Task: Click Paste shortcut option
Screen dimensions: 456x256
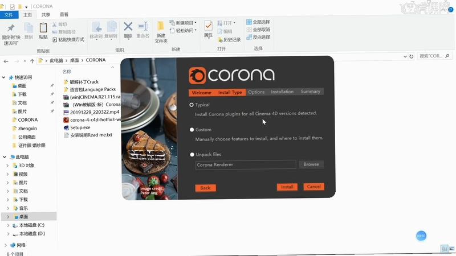Action: pyautogui.click(x=68, y=39)
